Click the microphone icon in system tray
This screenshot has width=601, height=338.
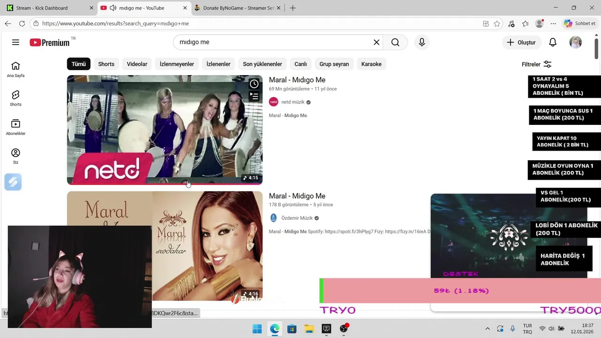point(512,329)
